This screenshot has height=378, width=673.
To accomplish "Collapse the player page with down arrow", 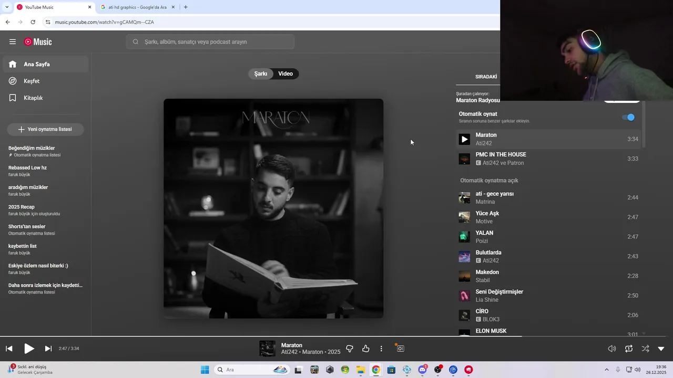I will pyautogui.click(x=661, y=349).
